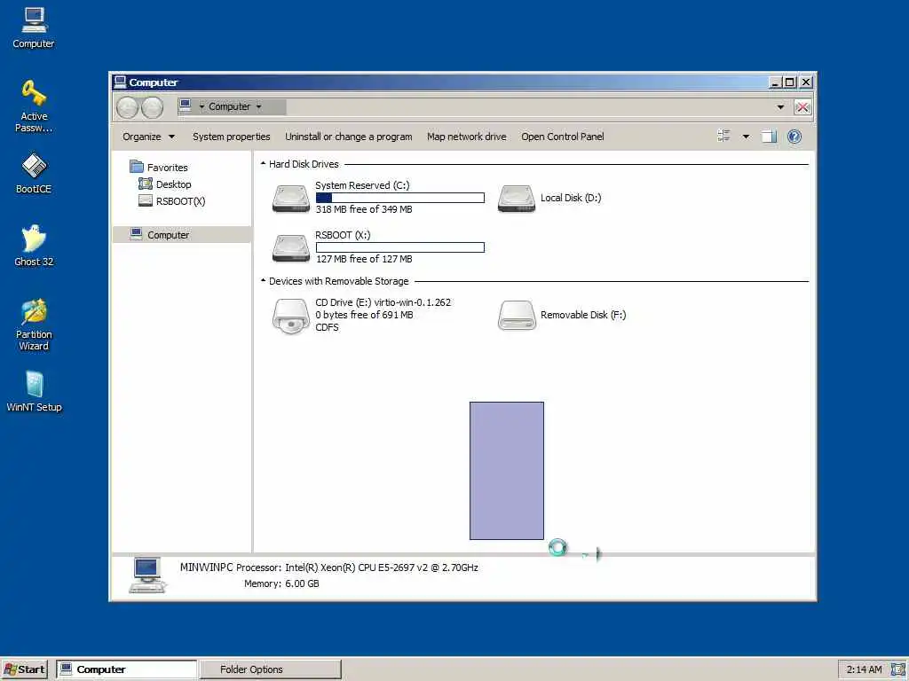The height and width of the screenshot is (681, 909).
Task: Click Map network drive
Action: 467,137
